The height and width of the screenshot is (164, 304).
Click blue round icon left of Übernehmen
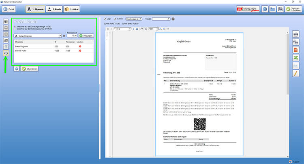[x=17, y=69]
